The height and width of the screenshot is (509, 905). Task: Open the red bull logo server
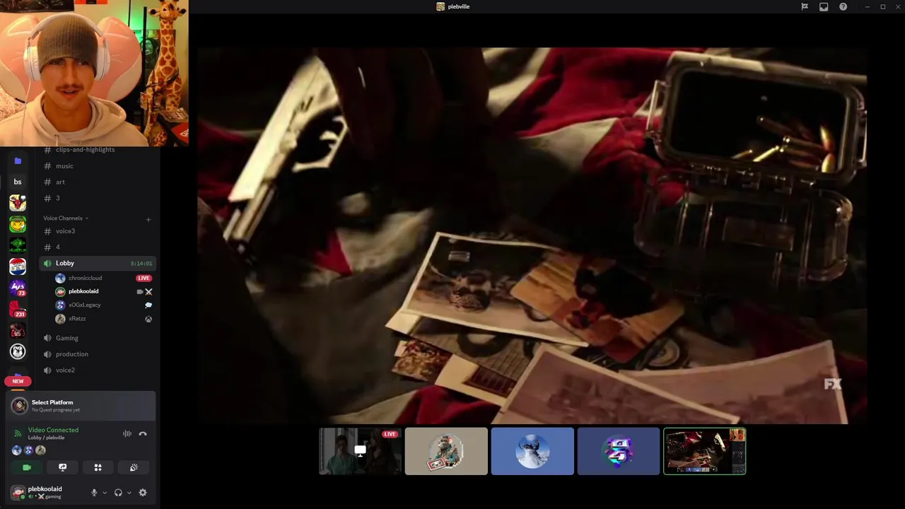(x=18, y=204)
